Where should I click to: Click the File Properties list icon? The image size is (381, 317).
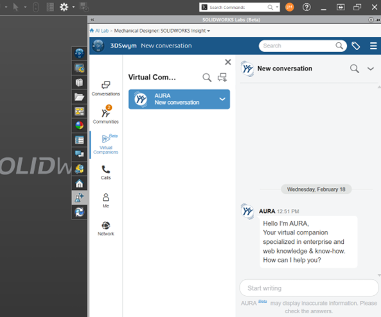click(x=50, y=7)
